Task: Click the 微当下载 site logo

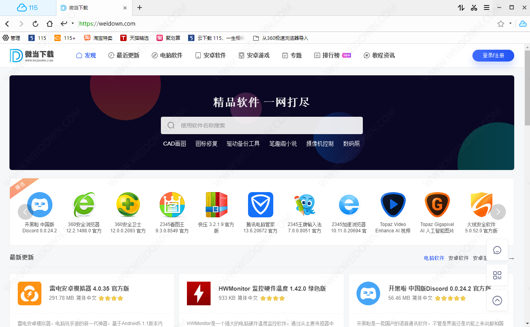Action: [32, 56]
